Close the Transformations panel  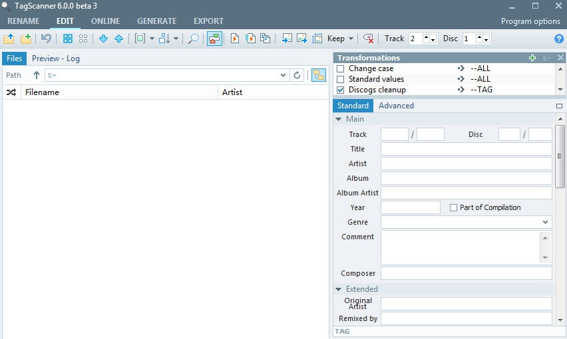tap(560, 58)
